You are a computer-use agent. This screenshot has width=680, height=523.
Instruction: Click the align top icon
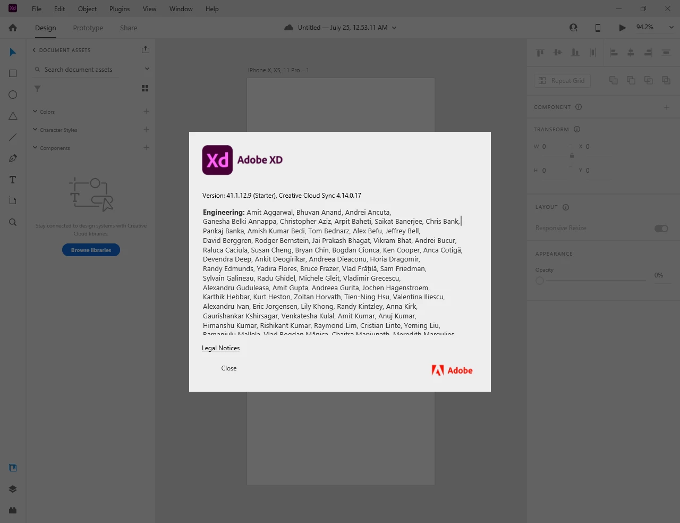(x=540, y=52)
